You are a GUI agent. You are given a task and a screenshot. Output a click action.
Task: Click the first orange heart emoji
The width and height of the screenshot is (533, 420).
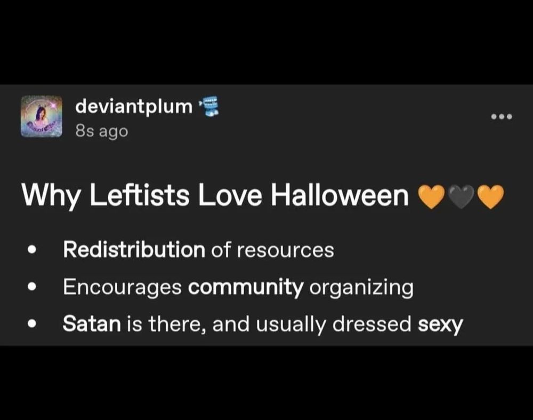coord(431,196)
